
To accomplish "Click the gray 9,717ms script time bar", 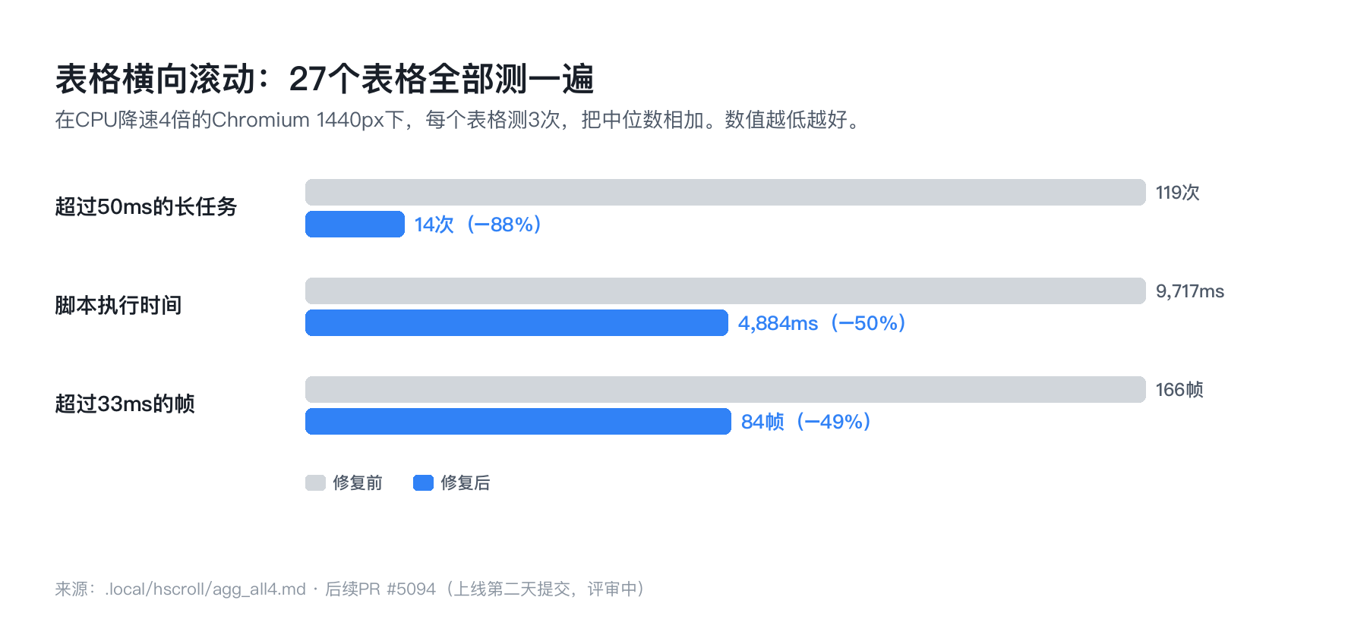I will (x=725, y=291).
